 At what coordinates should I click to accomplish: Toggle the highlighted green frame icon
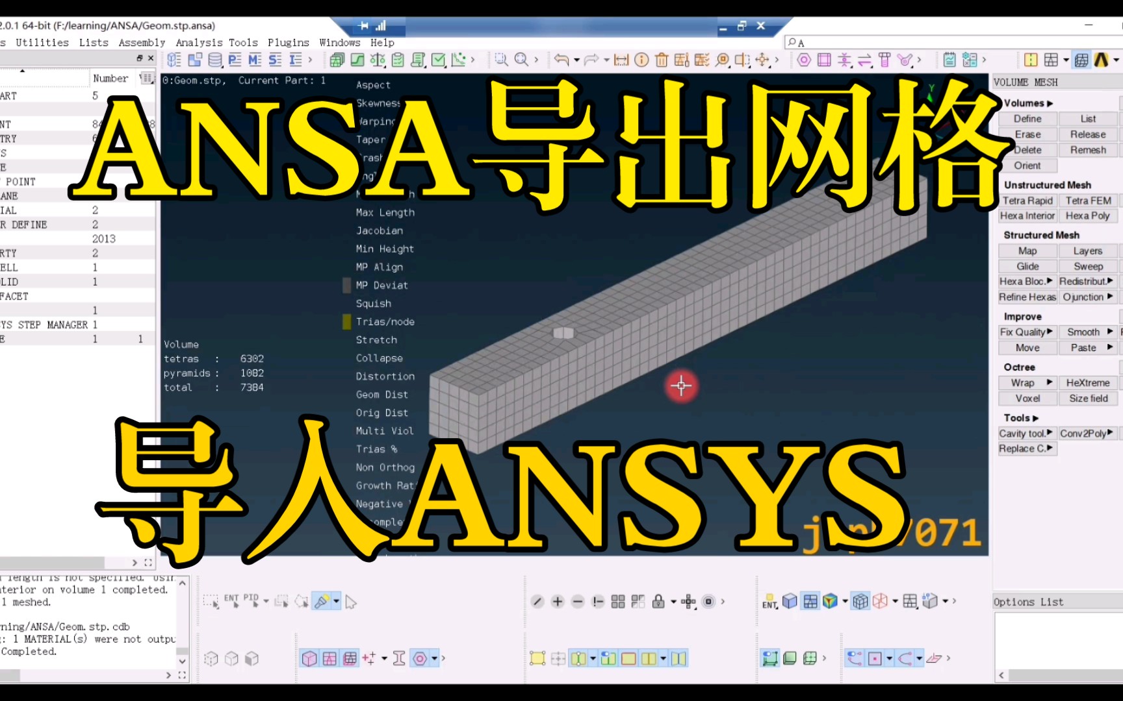[770, 659]
